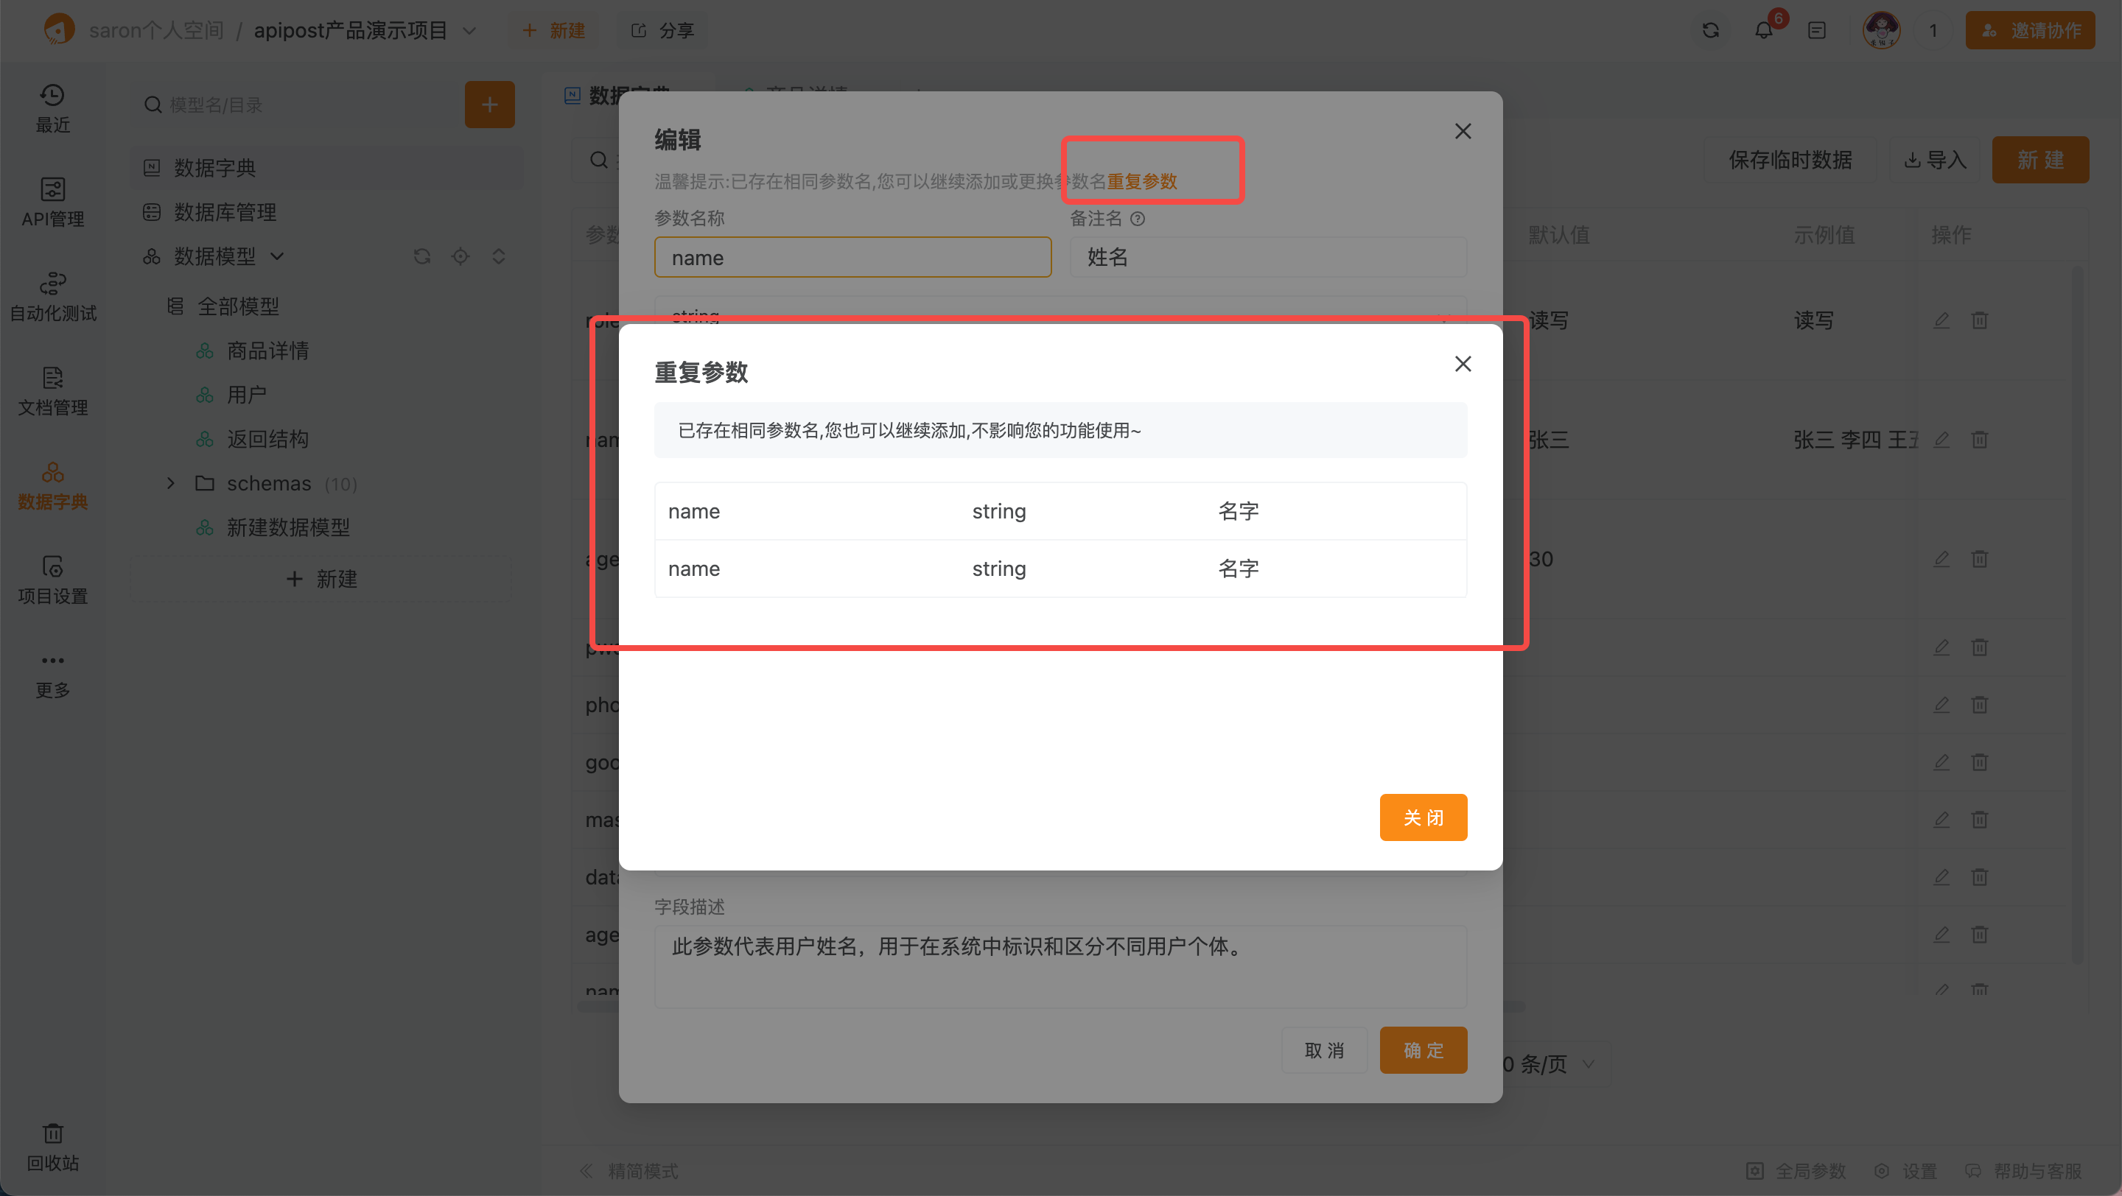Select 用户 model
Viewport: 2122px width, 1196px height.
pyautogui.click(x=246, y=395)
